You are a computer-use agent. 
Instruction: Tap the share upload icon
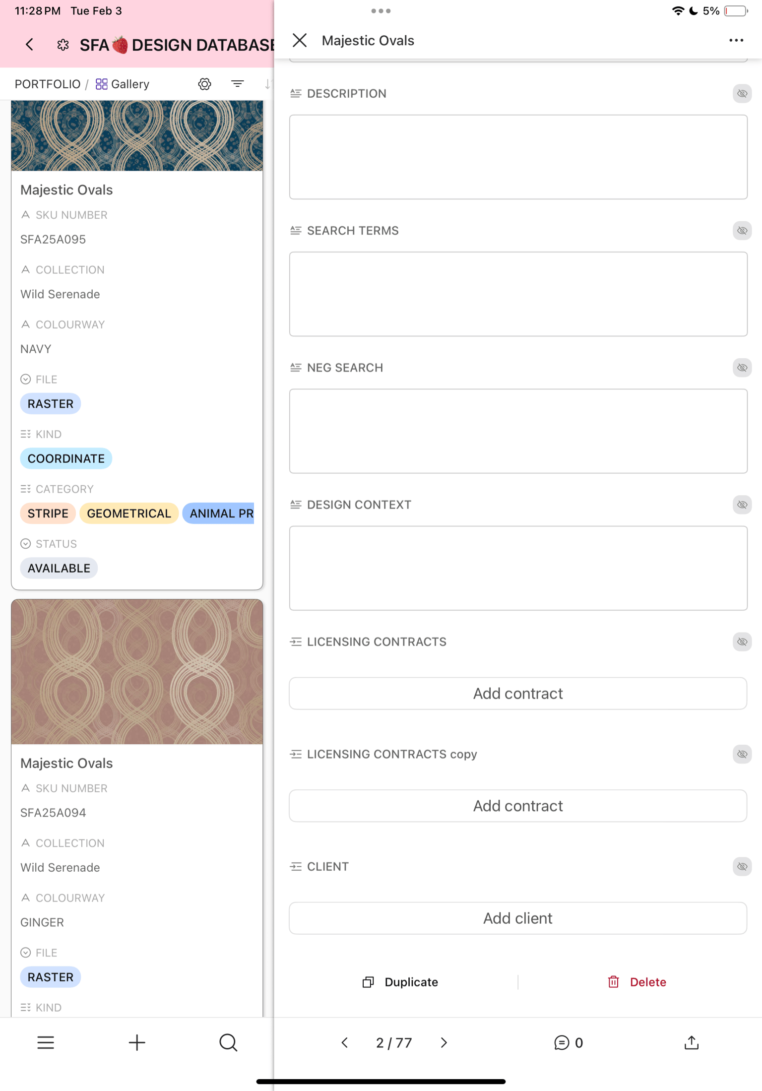pos(692,1042)
